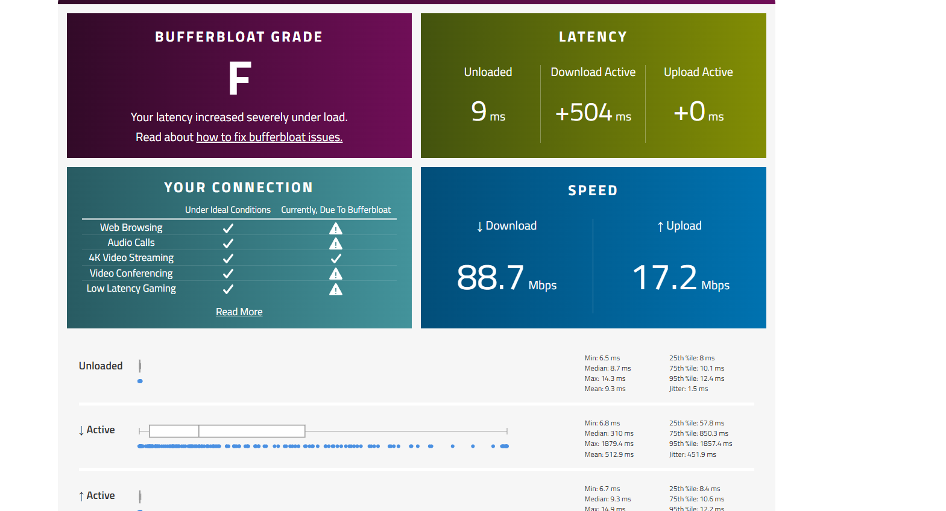Click the Low Latency Gaming row label
The height and width of the screenshot is (511, 946).
click(131, 288)
